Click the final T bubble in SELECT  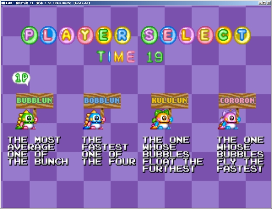click(x=242, y=35)
